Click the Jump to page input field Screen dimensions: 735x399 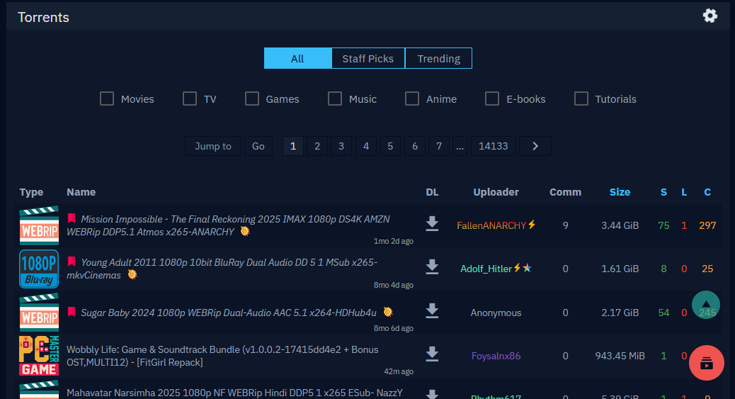213,146
